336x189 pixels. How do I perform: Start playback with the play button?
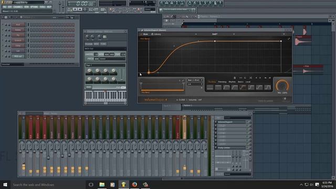coord(75,9)
